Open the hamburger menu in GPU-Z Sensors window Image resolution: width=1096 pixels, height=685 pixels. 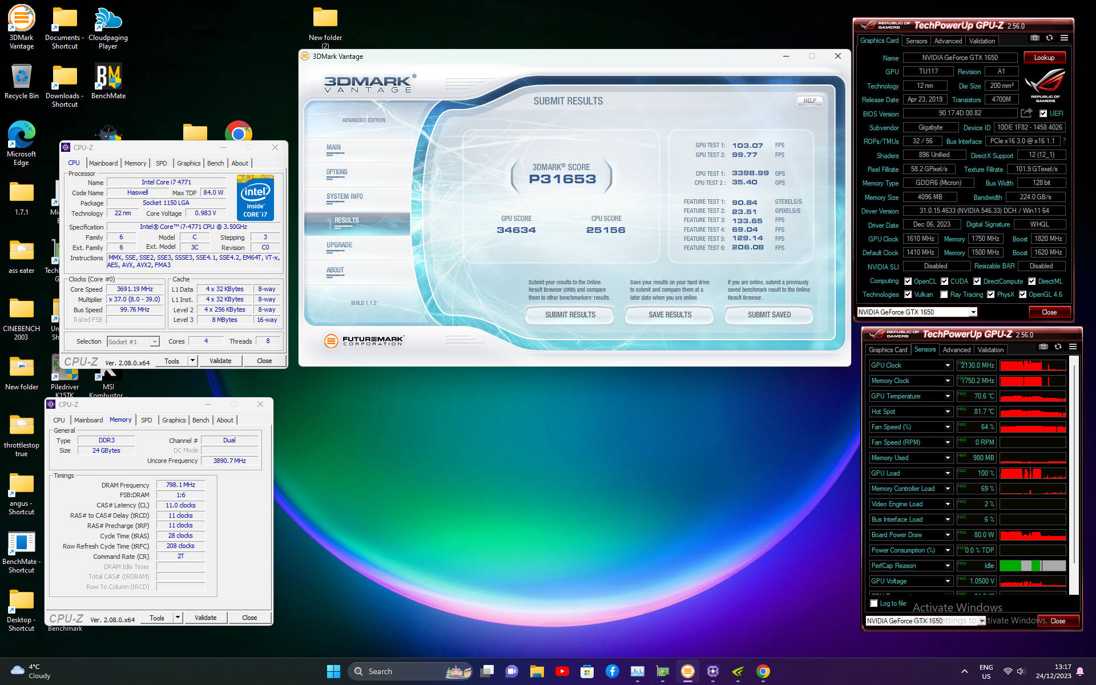point(1073,347)
